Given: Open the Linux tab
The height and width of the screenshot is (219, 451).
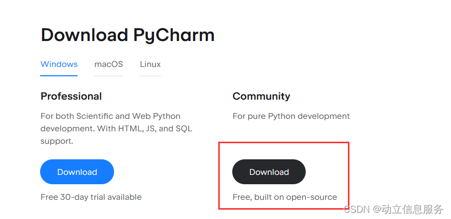Looking at the screenshot, I should click(x=150, y=64).
